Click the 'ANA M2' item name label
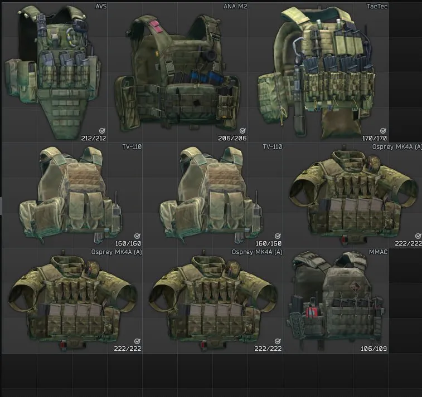The height and width of the screenshot is (397, 422). pyautogui.click(x=235, y=6)
